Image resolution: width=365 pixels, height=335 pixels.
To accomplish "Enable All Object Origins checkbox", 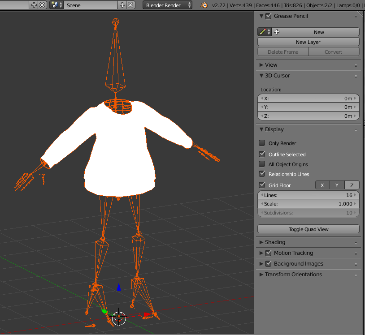I will [x=262, y=164].
